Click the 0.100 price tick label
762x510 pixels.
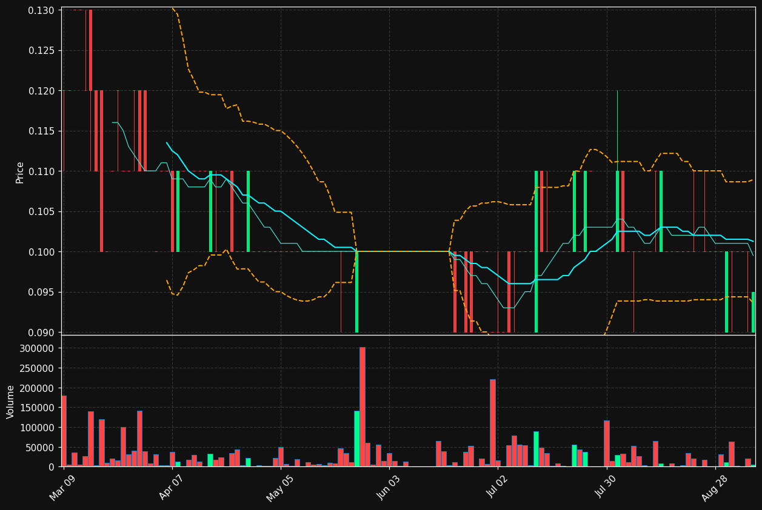click(41, 252)
